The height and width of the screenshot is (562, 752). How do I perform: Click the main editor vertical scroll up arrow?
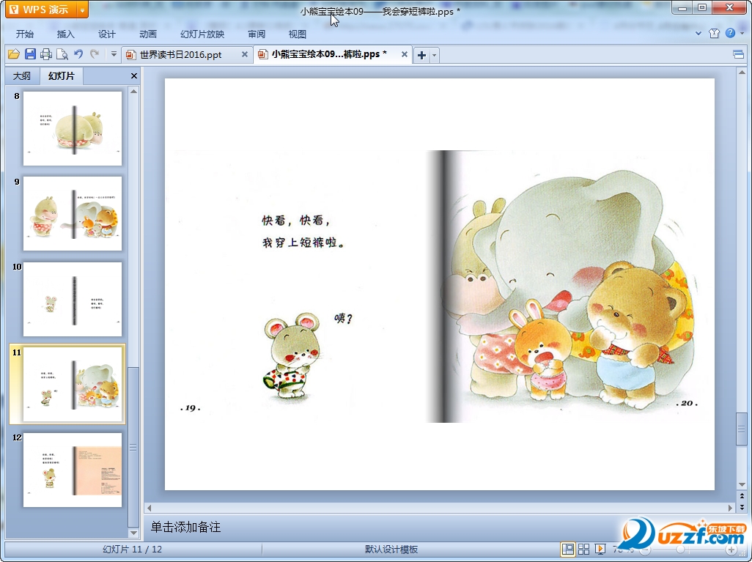742,73
